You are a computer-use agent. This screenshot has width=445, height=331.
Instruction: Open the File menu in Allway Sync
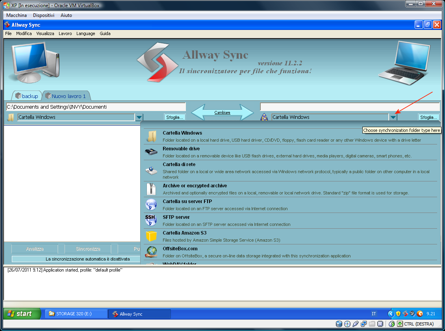pyautogui.click(x=9, y=33)
